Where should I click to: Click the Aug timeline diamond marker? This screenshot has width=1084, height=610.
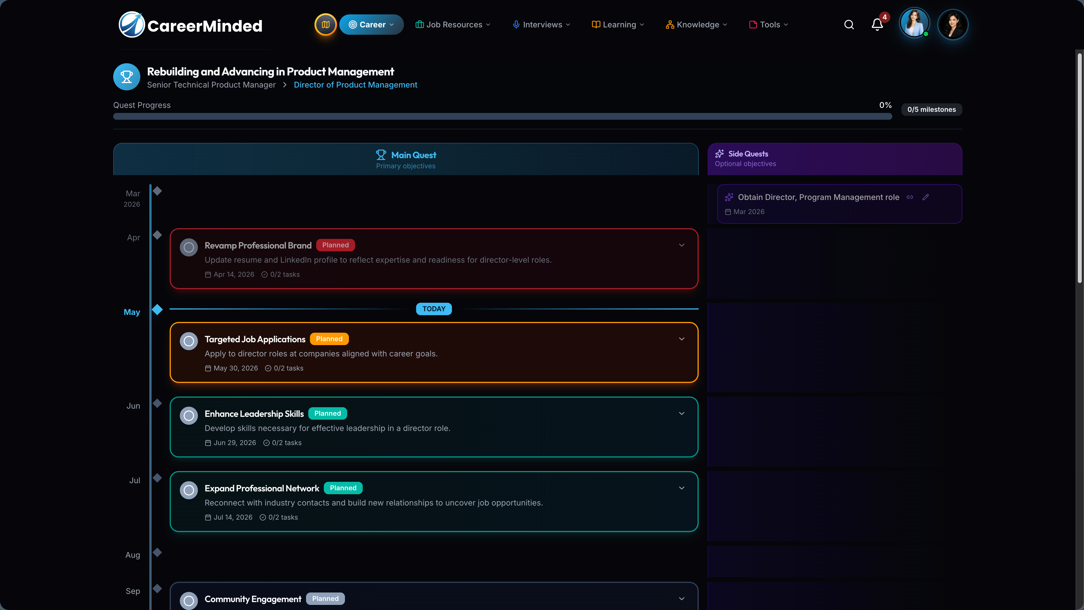158,552
